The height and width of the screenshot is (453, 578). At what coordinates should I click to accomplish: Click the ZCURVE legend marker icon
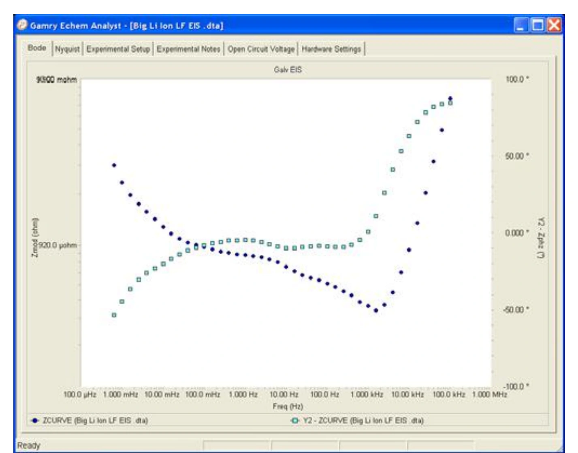click(x=35, y=421)
